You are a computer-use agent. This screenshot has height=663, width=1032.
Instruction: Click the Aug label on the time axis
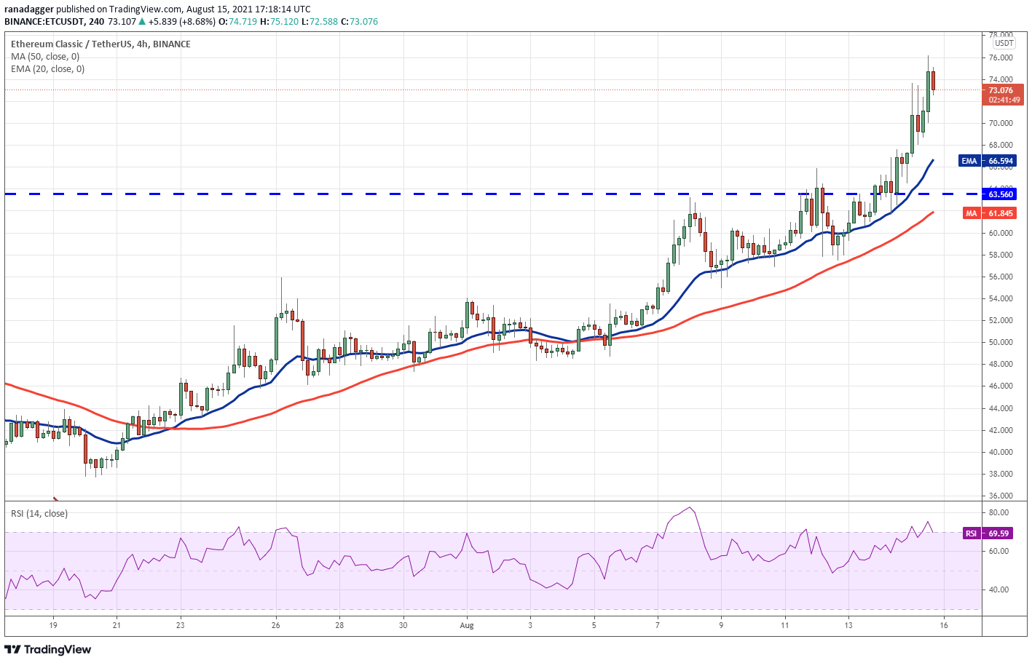(x=466, y=625)
